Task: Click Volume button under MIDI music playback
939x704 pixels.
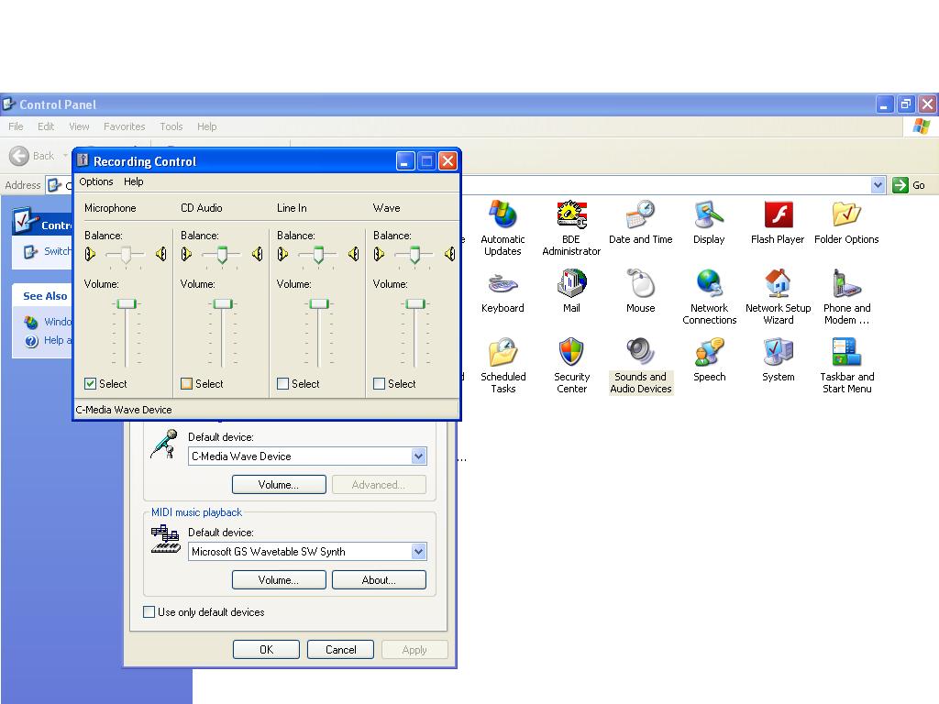Action: pyautogui.click(x=279, y=579)
